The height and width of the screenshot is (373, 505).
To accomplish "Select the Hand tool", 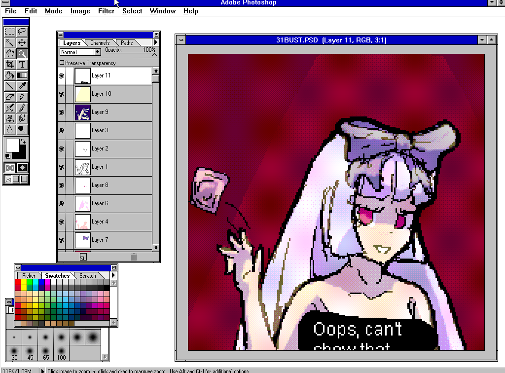I will [10, 53].
